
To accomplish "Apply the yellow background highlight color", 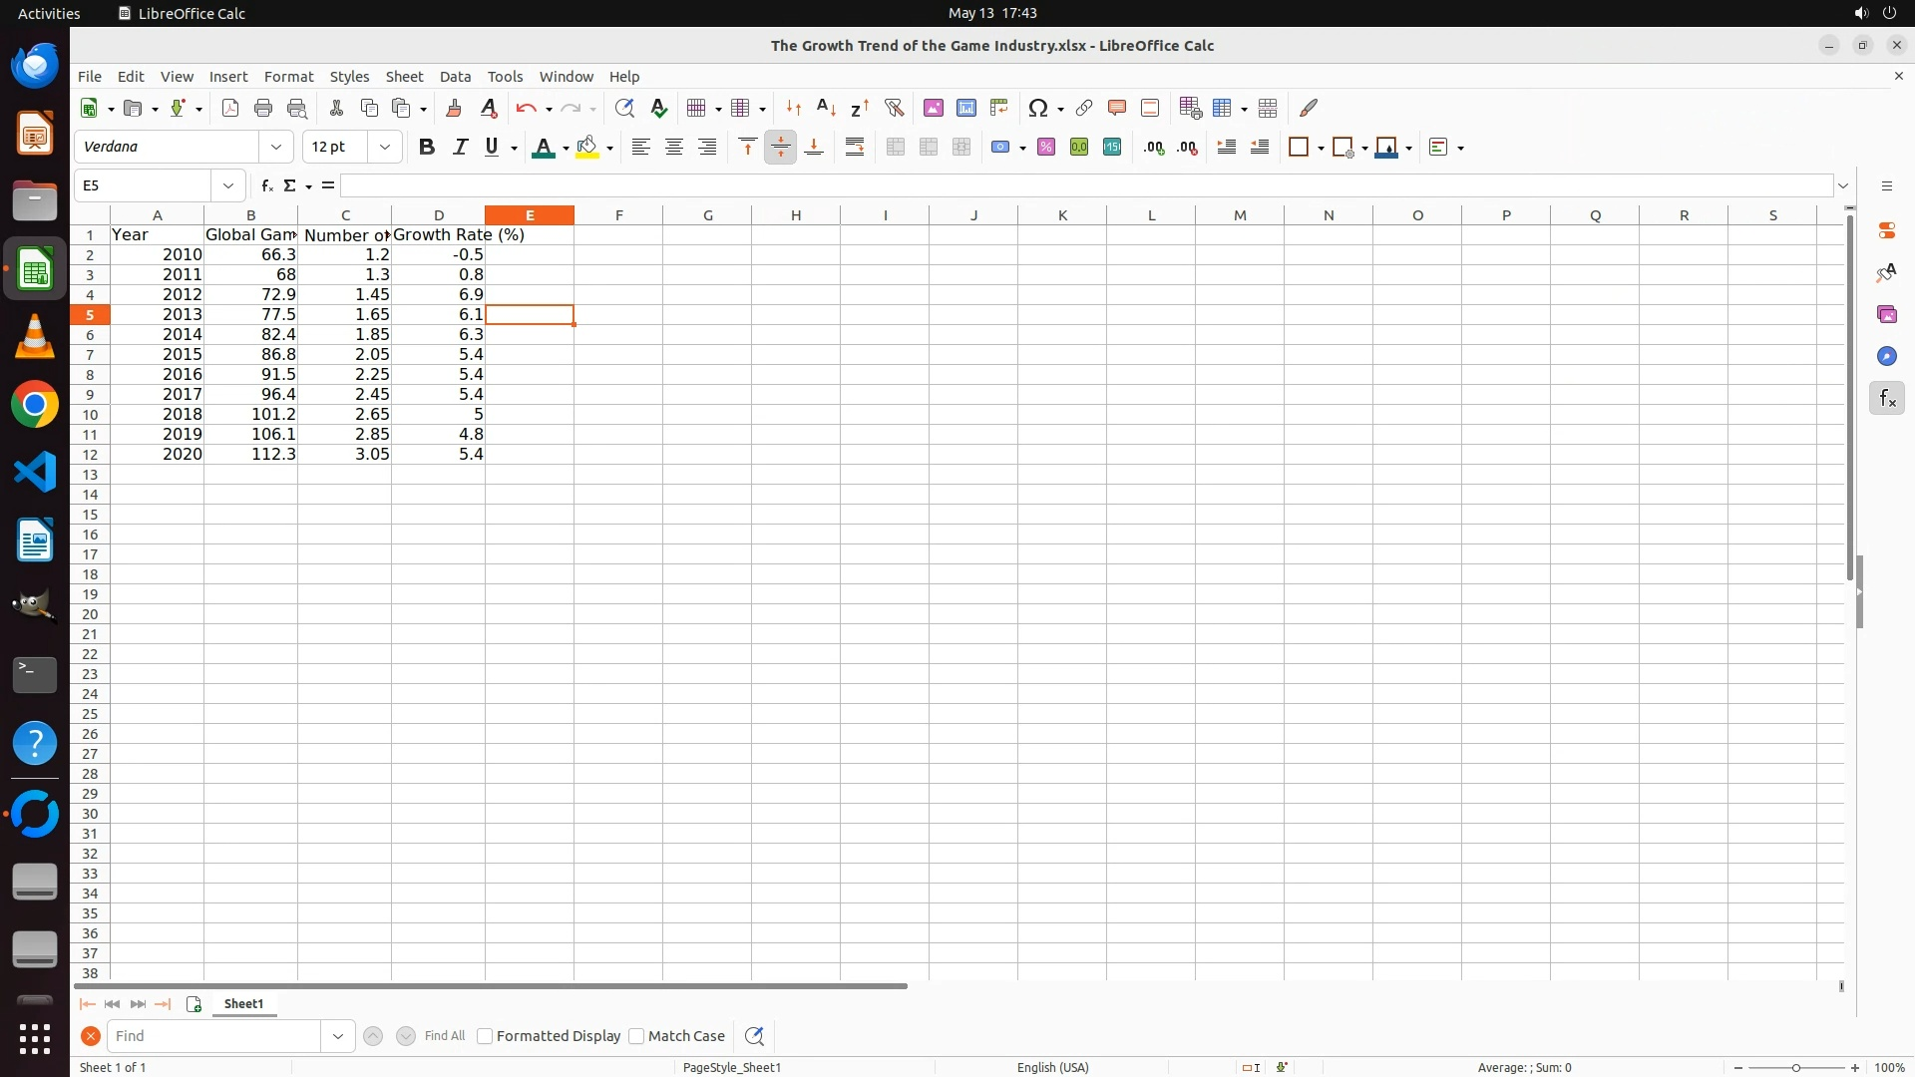I will coord(586,148).
